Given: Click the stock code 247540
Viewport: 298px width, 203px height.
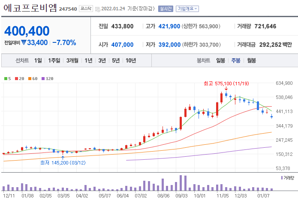Looking at the screenshot, I should (x=68, y=9).
